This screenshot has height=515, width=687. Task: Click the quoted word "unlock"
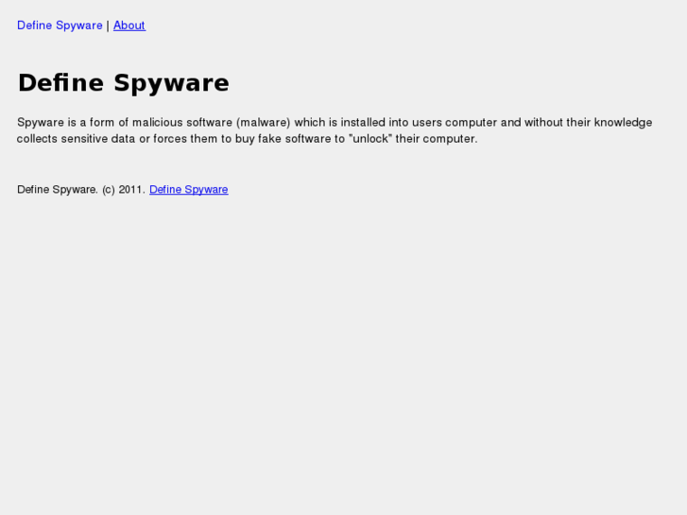(x=370, y=139)
